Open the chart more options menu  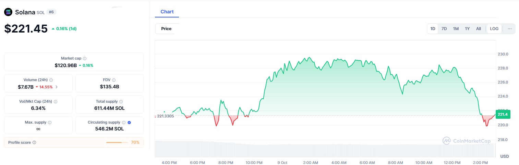click(x=510, y=29)
